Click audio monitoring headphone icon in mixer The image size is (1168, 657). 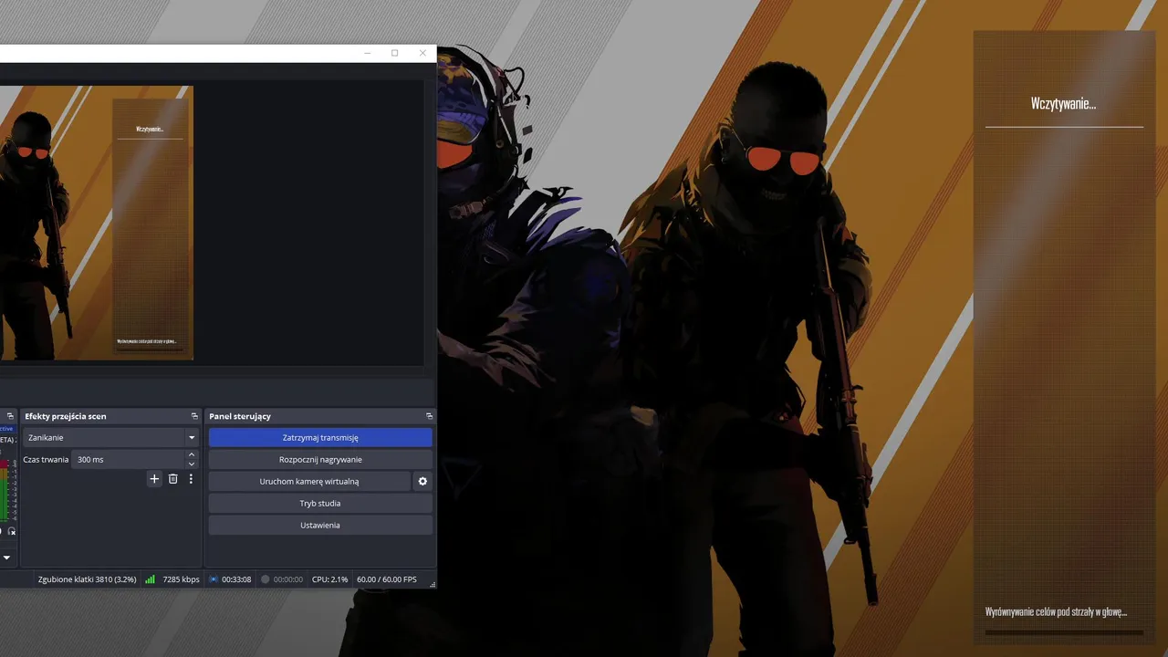coord(12,531)
